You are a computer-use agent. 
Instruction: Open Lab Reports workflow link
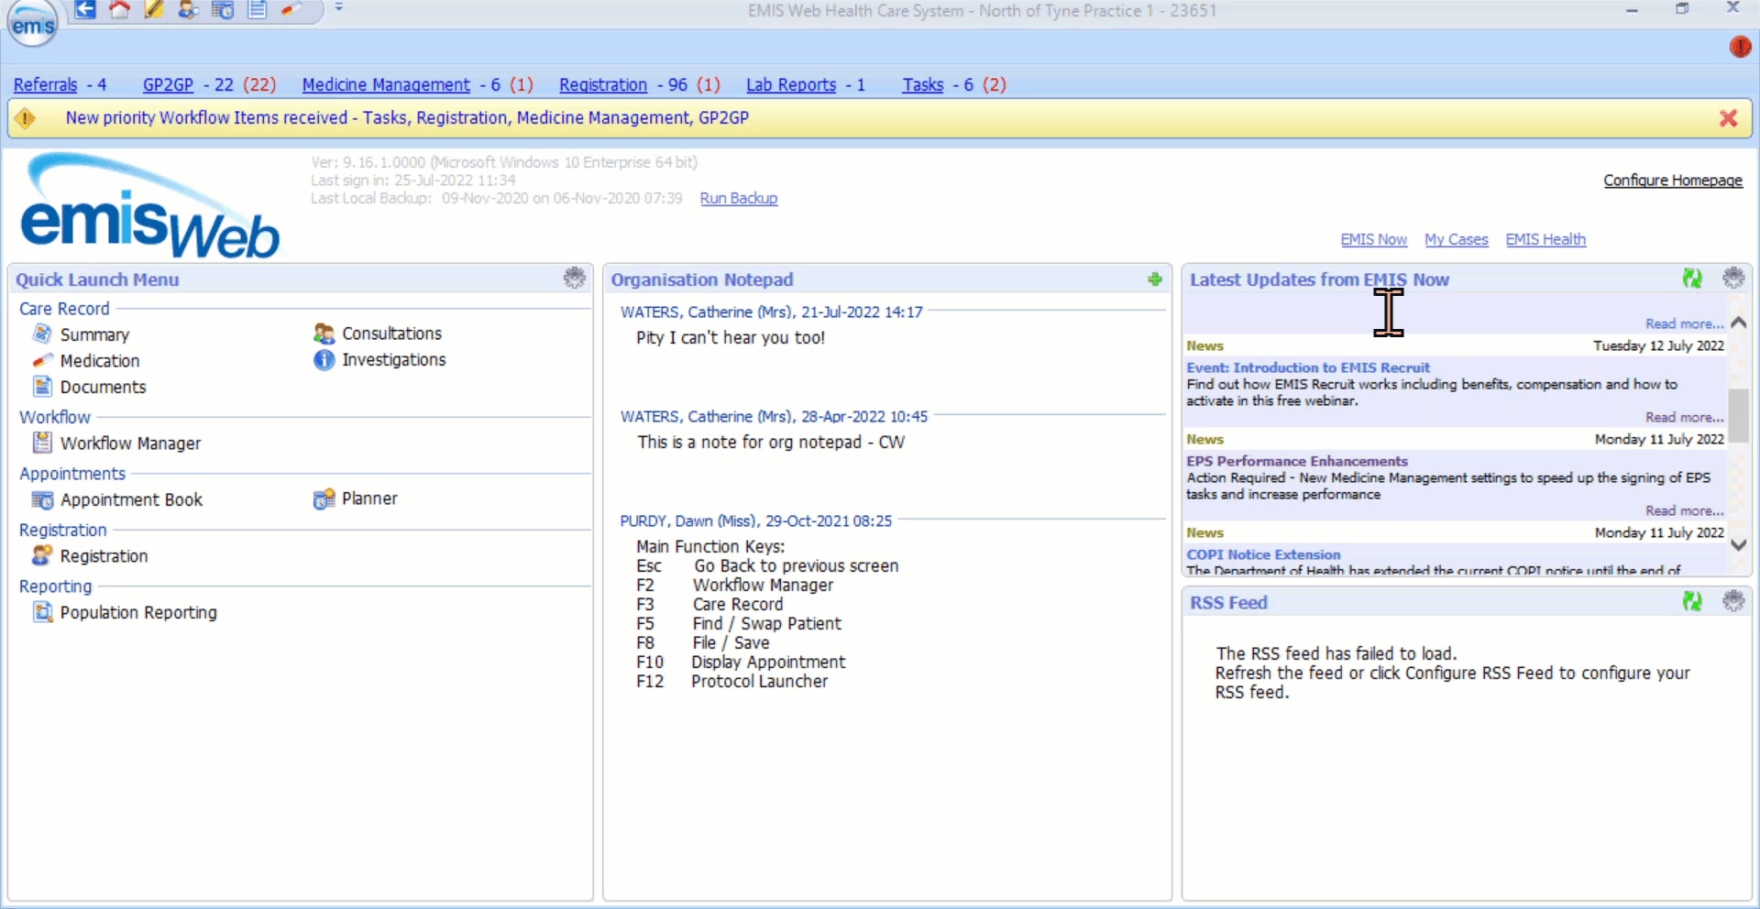(x=791, y=84)
